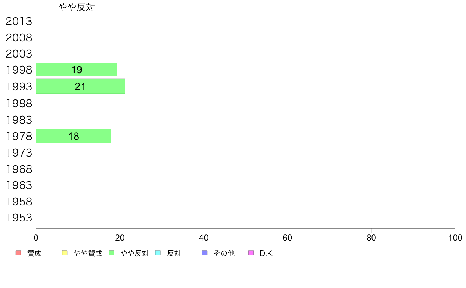466x288 pixels.
Task: Click the 40 tick on the x-axis
Action: (204, 238)
